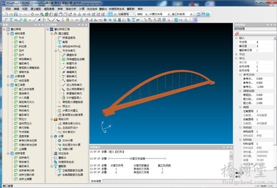Viewport: 277px width, 188px height.
Task: Switch to the 总体信息 output tab
Action: pyautogui.click(x=96, y=181)
